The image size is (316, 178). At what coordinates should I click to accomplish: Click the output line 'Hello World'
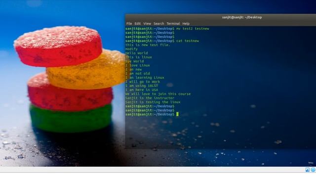(x=137, y=53)
